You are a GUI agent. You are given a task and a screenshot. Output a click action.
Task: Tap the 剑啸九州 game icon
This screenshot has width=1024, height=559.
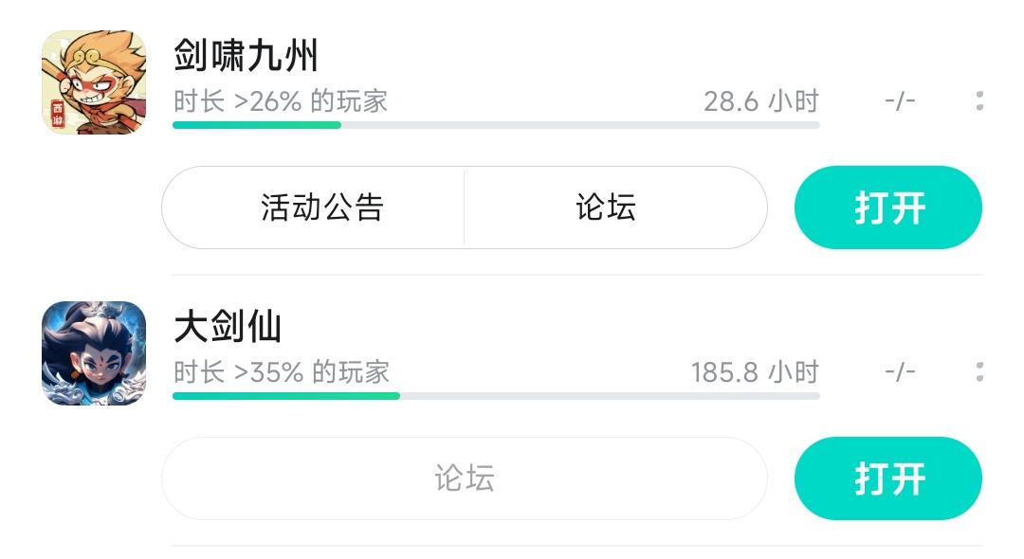point(94,82)
